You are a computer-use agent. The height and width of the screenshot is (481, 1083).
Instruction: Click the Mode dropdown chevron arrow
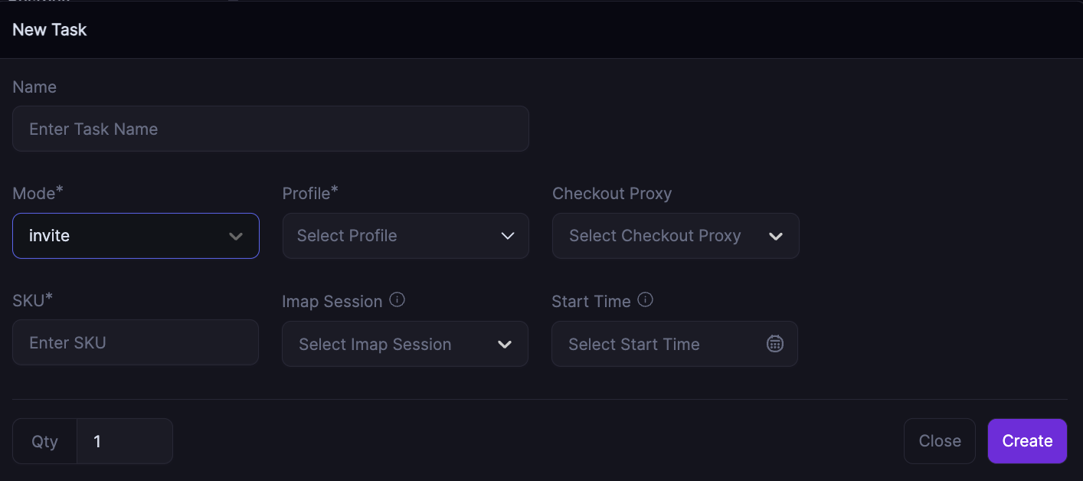point(236,236)
